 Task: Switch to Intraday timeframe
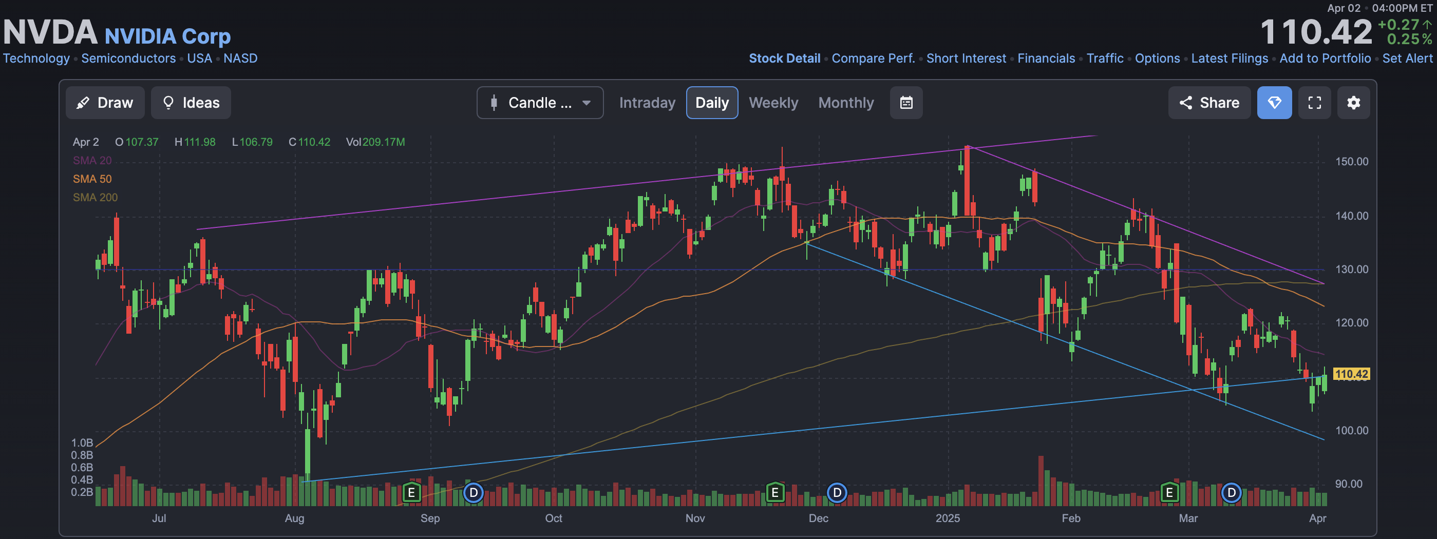pos(647,103)
